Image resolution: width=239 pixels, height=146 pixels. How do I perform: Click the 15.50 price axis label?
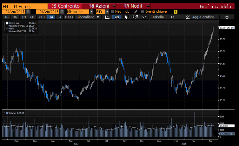[222, 39]
